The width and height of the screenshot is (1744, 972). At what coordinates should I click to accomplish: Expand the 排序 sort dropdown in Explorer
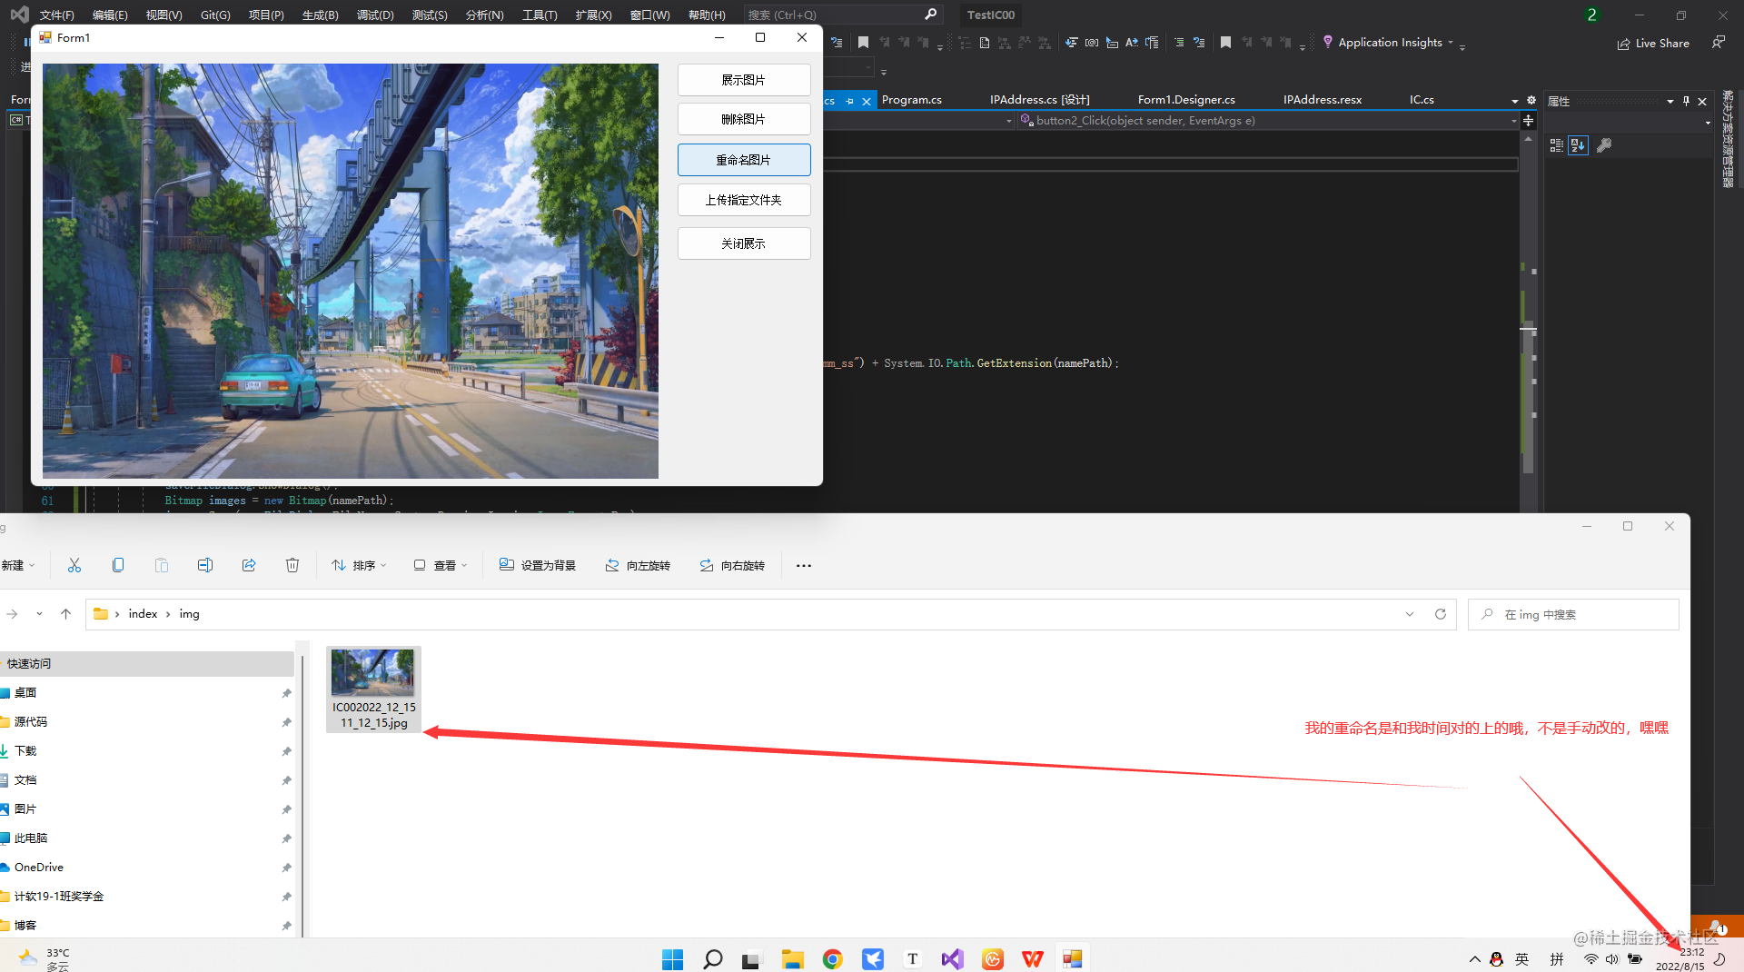coord(360,565)
